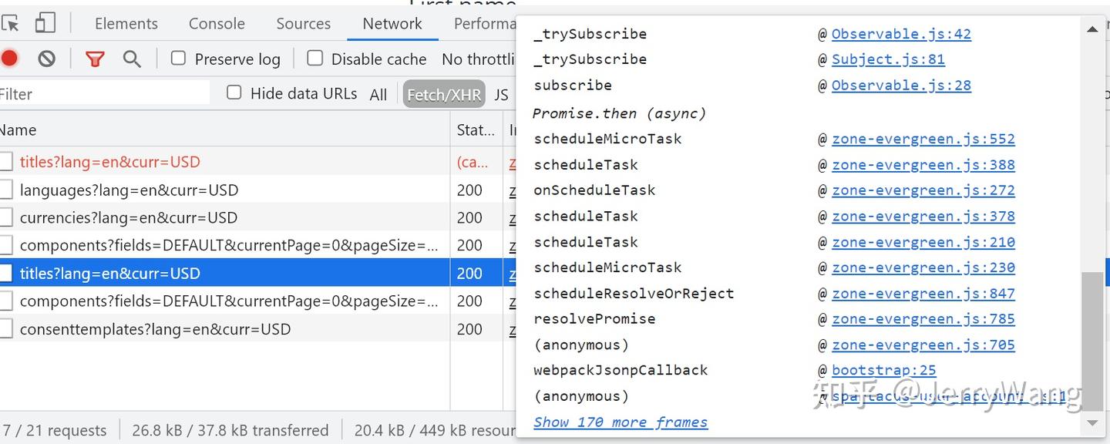Select the currencies?lang=en&curr=USD request
The width and height of the screenshot is (1110, 444).
[x=129, y=217]
